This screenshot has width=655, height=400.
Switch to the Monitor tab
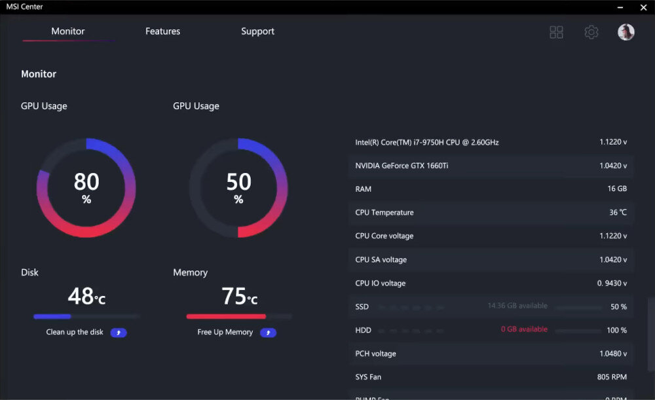coord(68,31)
